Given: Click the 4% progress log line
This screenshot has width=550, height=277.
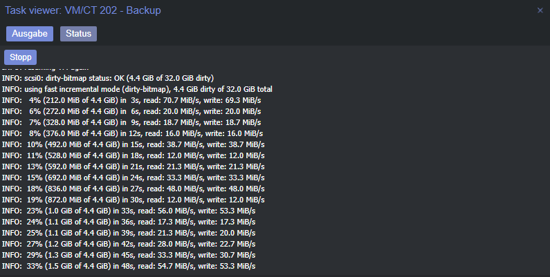Looking at the screenshot, I should pos(131,100).
